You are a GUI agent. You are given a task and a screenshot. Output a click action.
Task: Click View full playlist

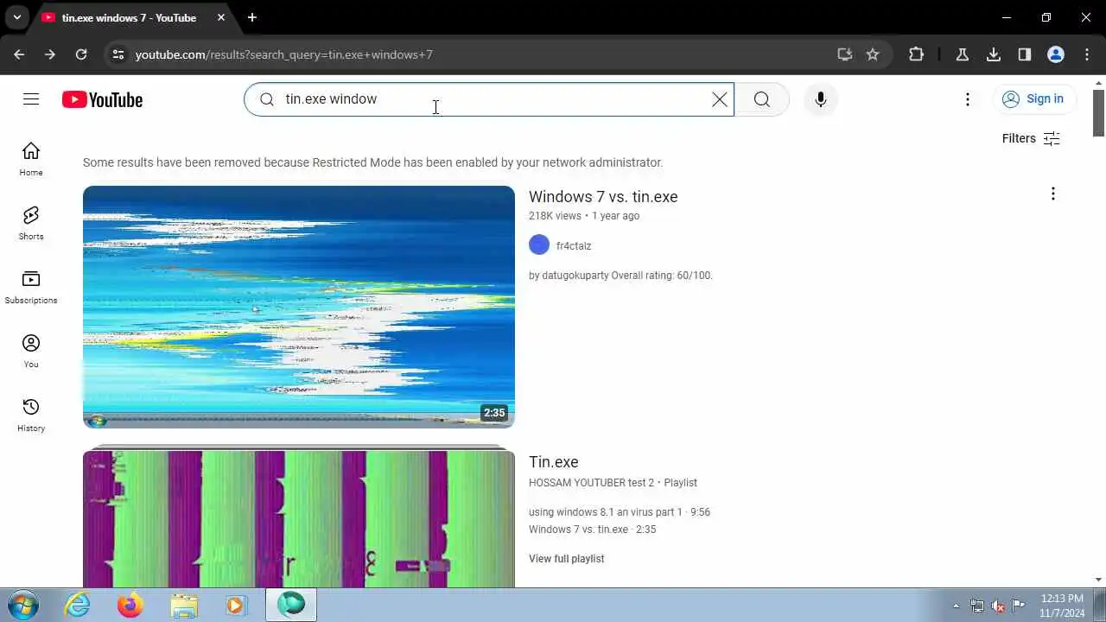click(x=566, y=559)
